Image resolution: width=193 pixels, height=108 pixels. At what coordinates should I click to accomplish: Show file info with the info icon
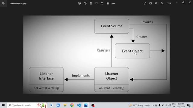pyautogui.click(x=102, y=3)
